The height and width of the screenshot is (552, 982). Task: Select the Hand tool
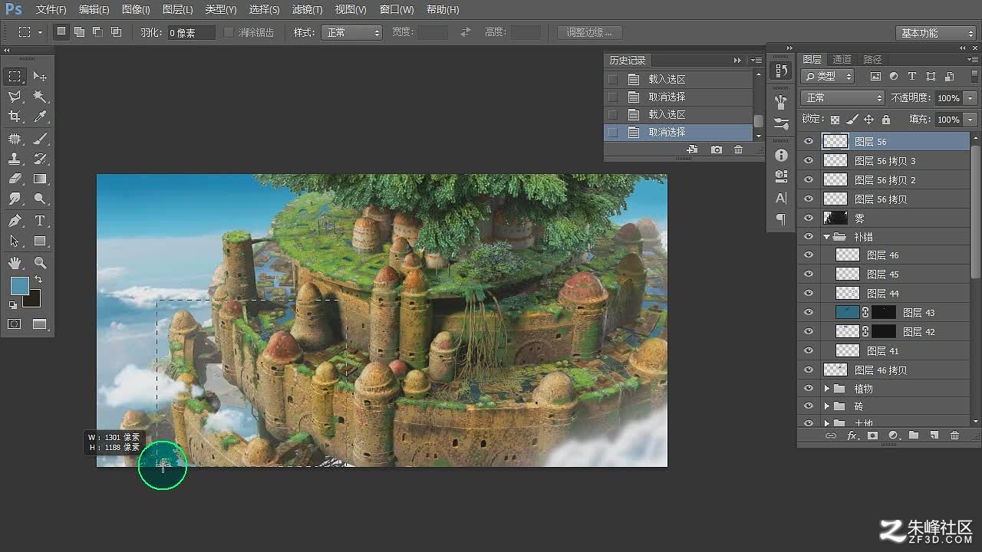coord(15,263)
